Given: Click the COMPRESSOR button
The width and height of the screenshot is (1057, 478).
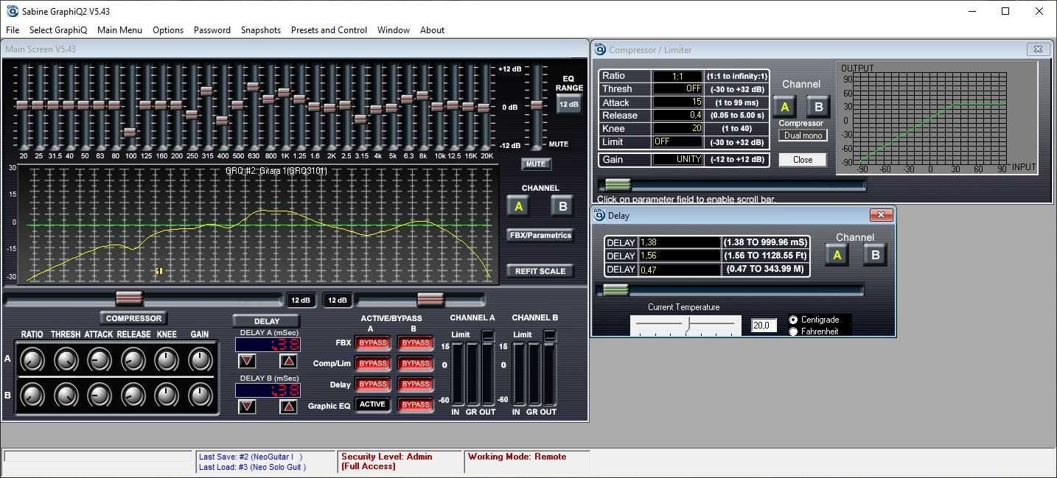Looking at the screenshot, I should [x=133, y=319].
